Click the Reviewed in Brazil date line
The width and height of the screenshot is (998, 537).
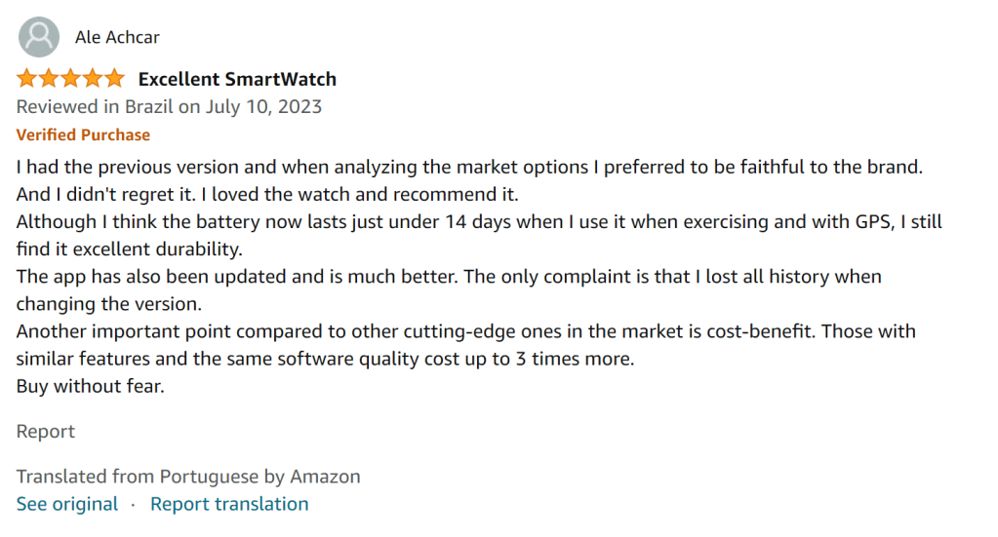tap(169, 106)
